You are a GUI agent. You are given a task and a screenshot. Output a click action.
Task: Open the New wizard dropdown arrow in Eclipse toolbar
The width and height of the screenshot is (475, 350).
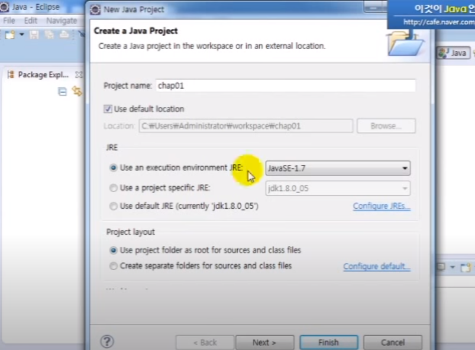pyautogui.click(x=21, y=34)
